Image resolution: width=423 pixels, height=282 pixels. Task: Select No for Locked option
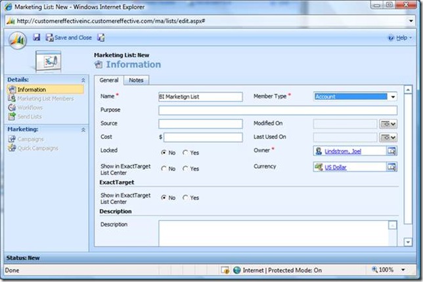click(x=164, y=152)
